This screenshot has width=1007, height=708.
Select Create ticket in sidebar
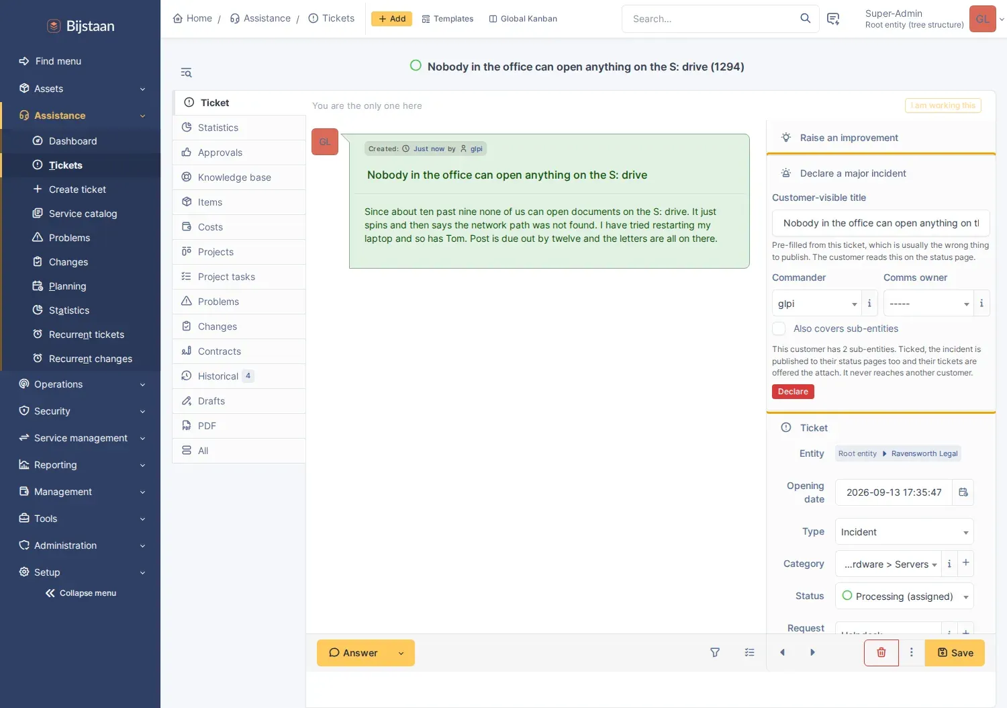coord(77,189)
